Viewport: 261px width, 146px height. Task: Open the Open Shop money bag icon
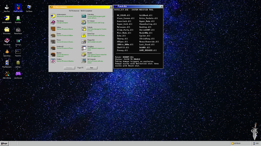click(x=7, y=53)
